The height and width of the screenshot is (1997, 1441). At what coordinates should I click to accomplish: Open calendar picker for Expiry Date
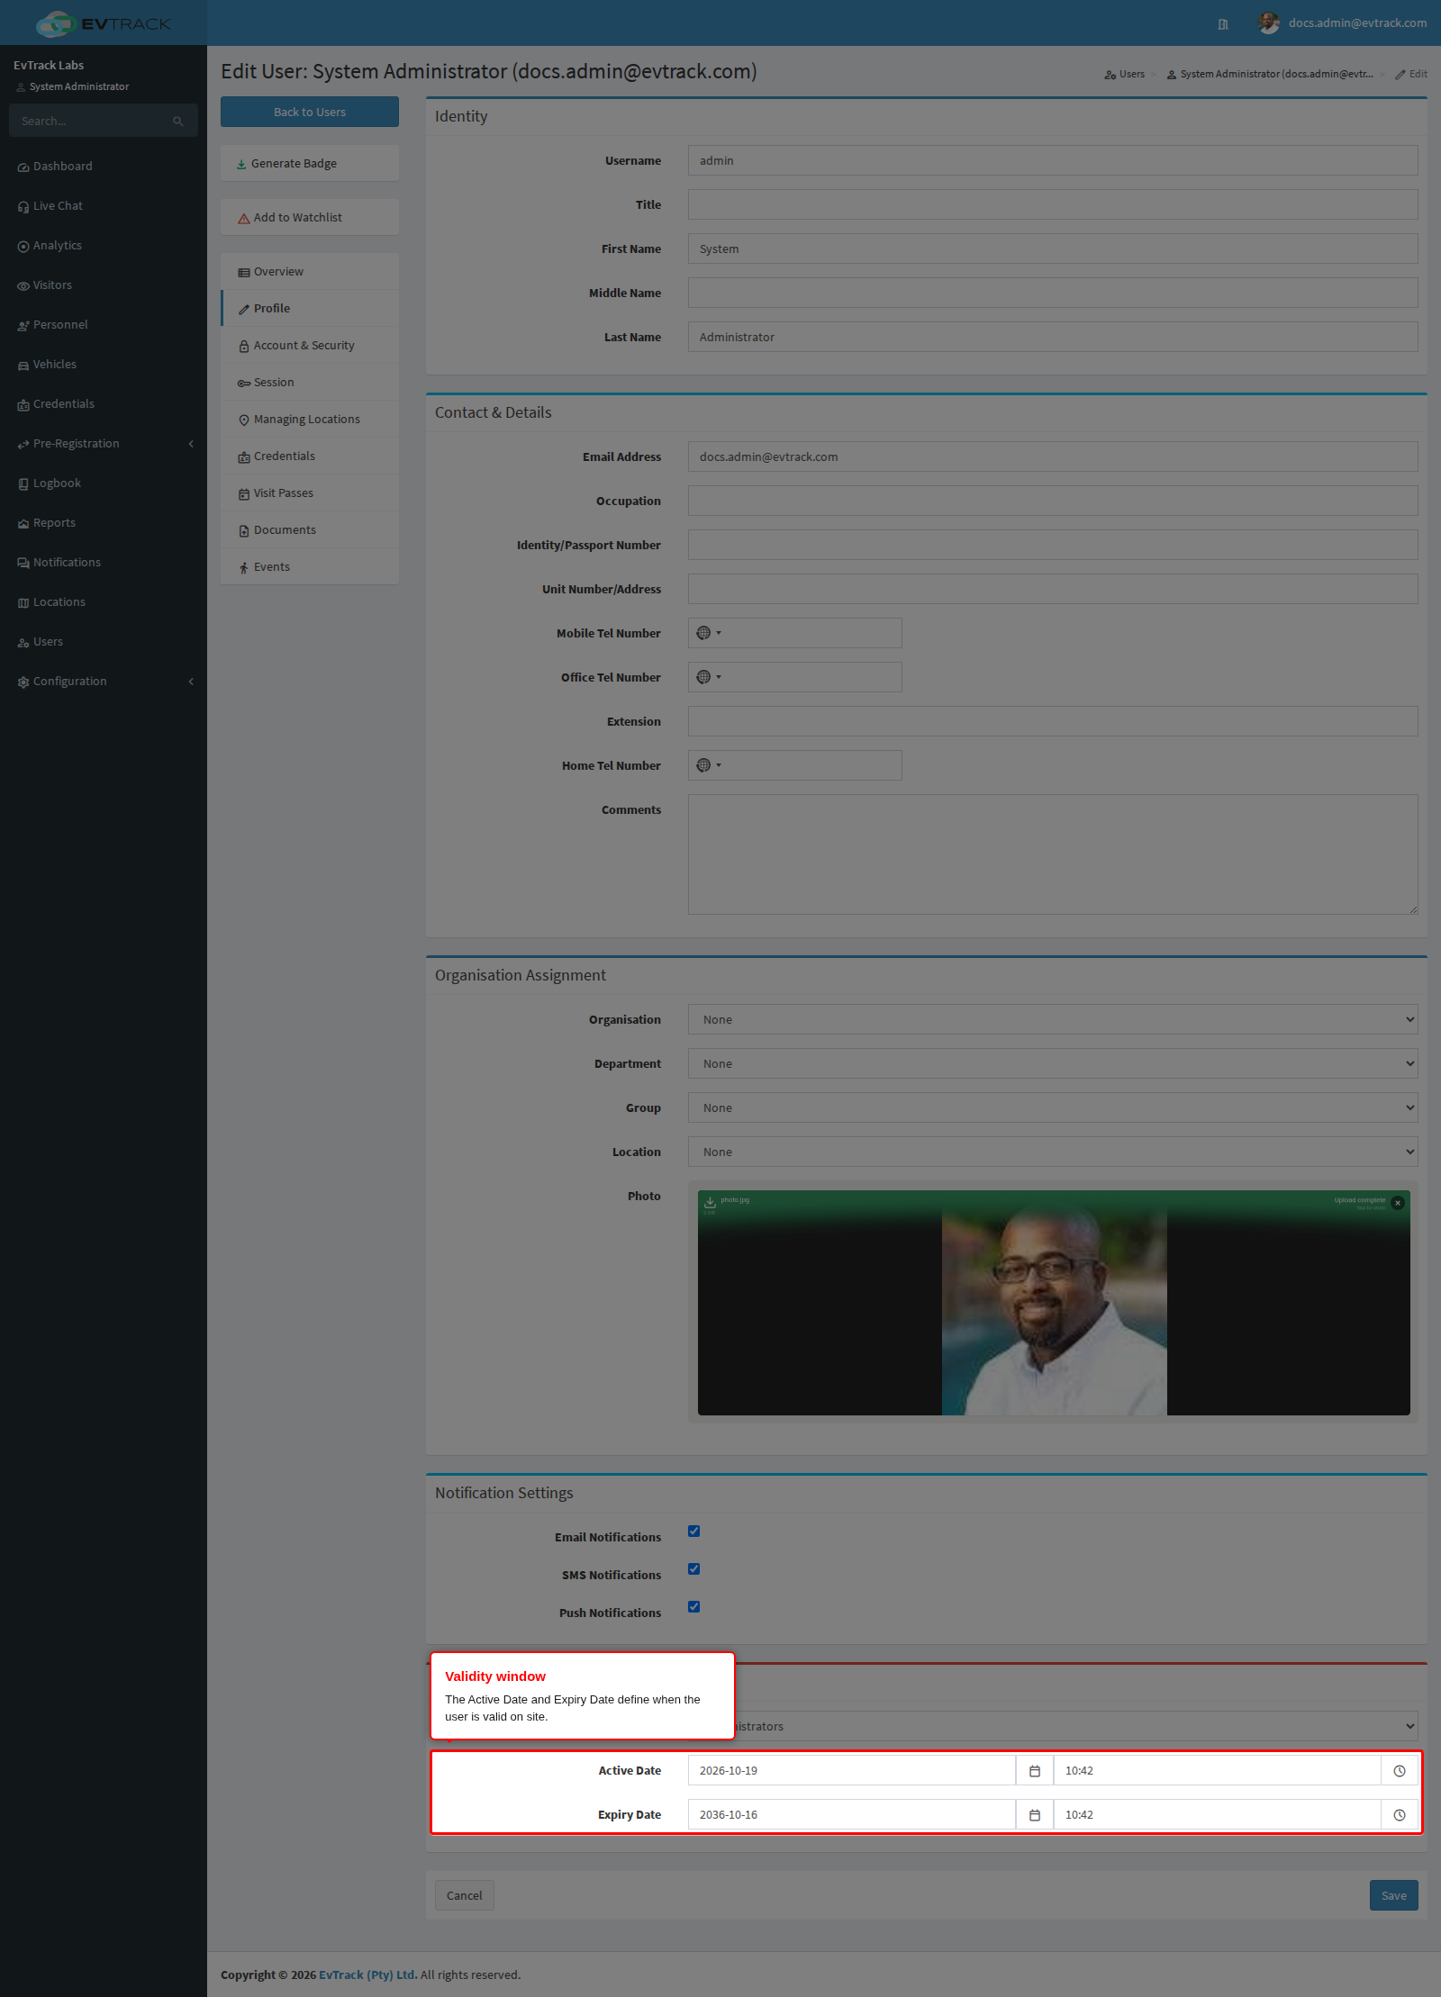coord(1035,1814)
